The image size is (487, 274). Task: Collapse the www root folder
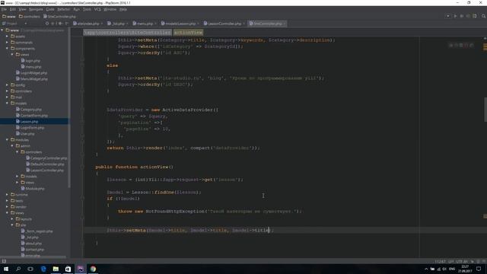point(2,30)
